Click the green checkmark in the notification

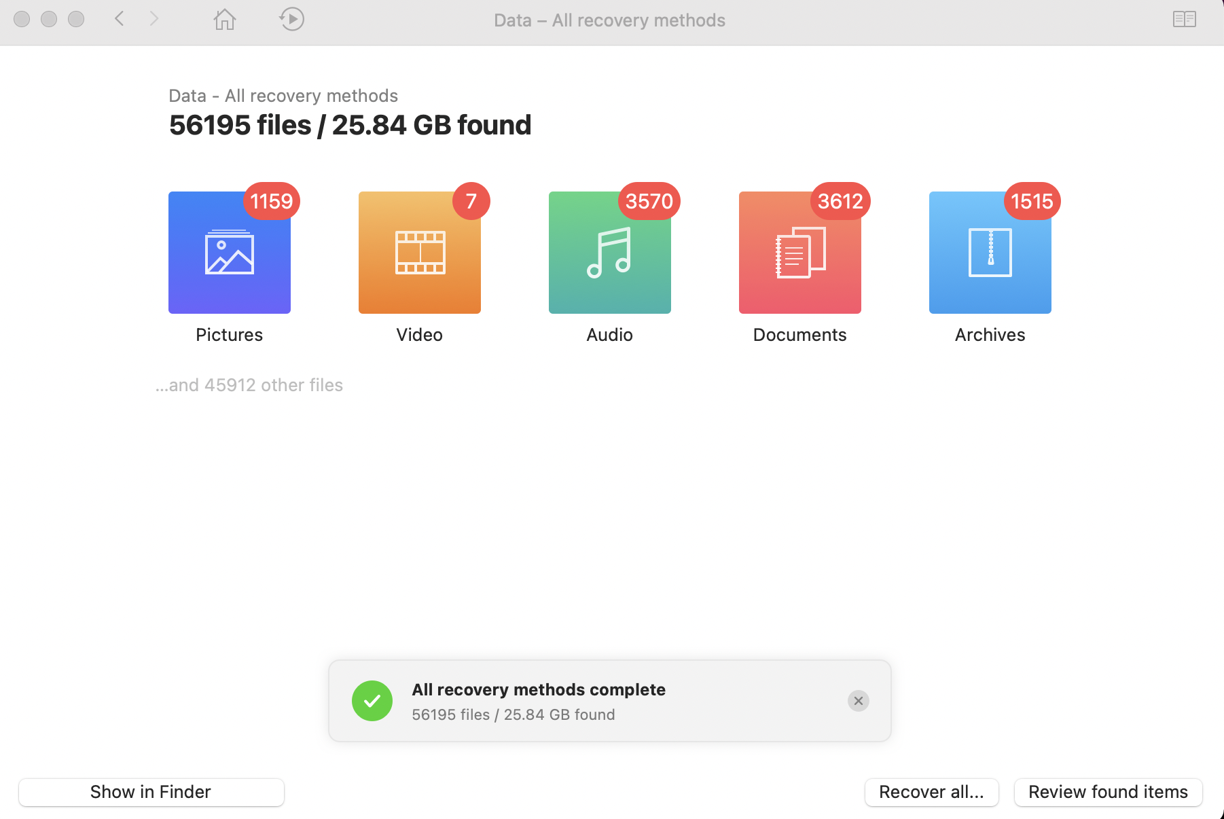[372, 700]
